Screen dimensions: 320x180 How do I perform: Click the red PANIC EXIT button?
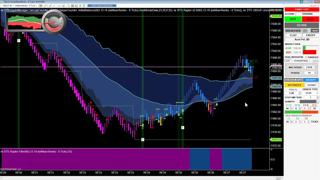coord(302,9)
